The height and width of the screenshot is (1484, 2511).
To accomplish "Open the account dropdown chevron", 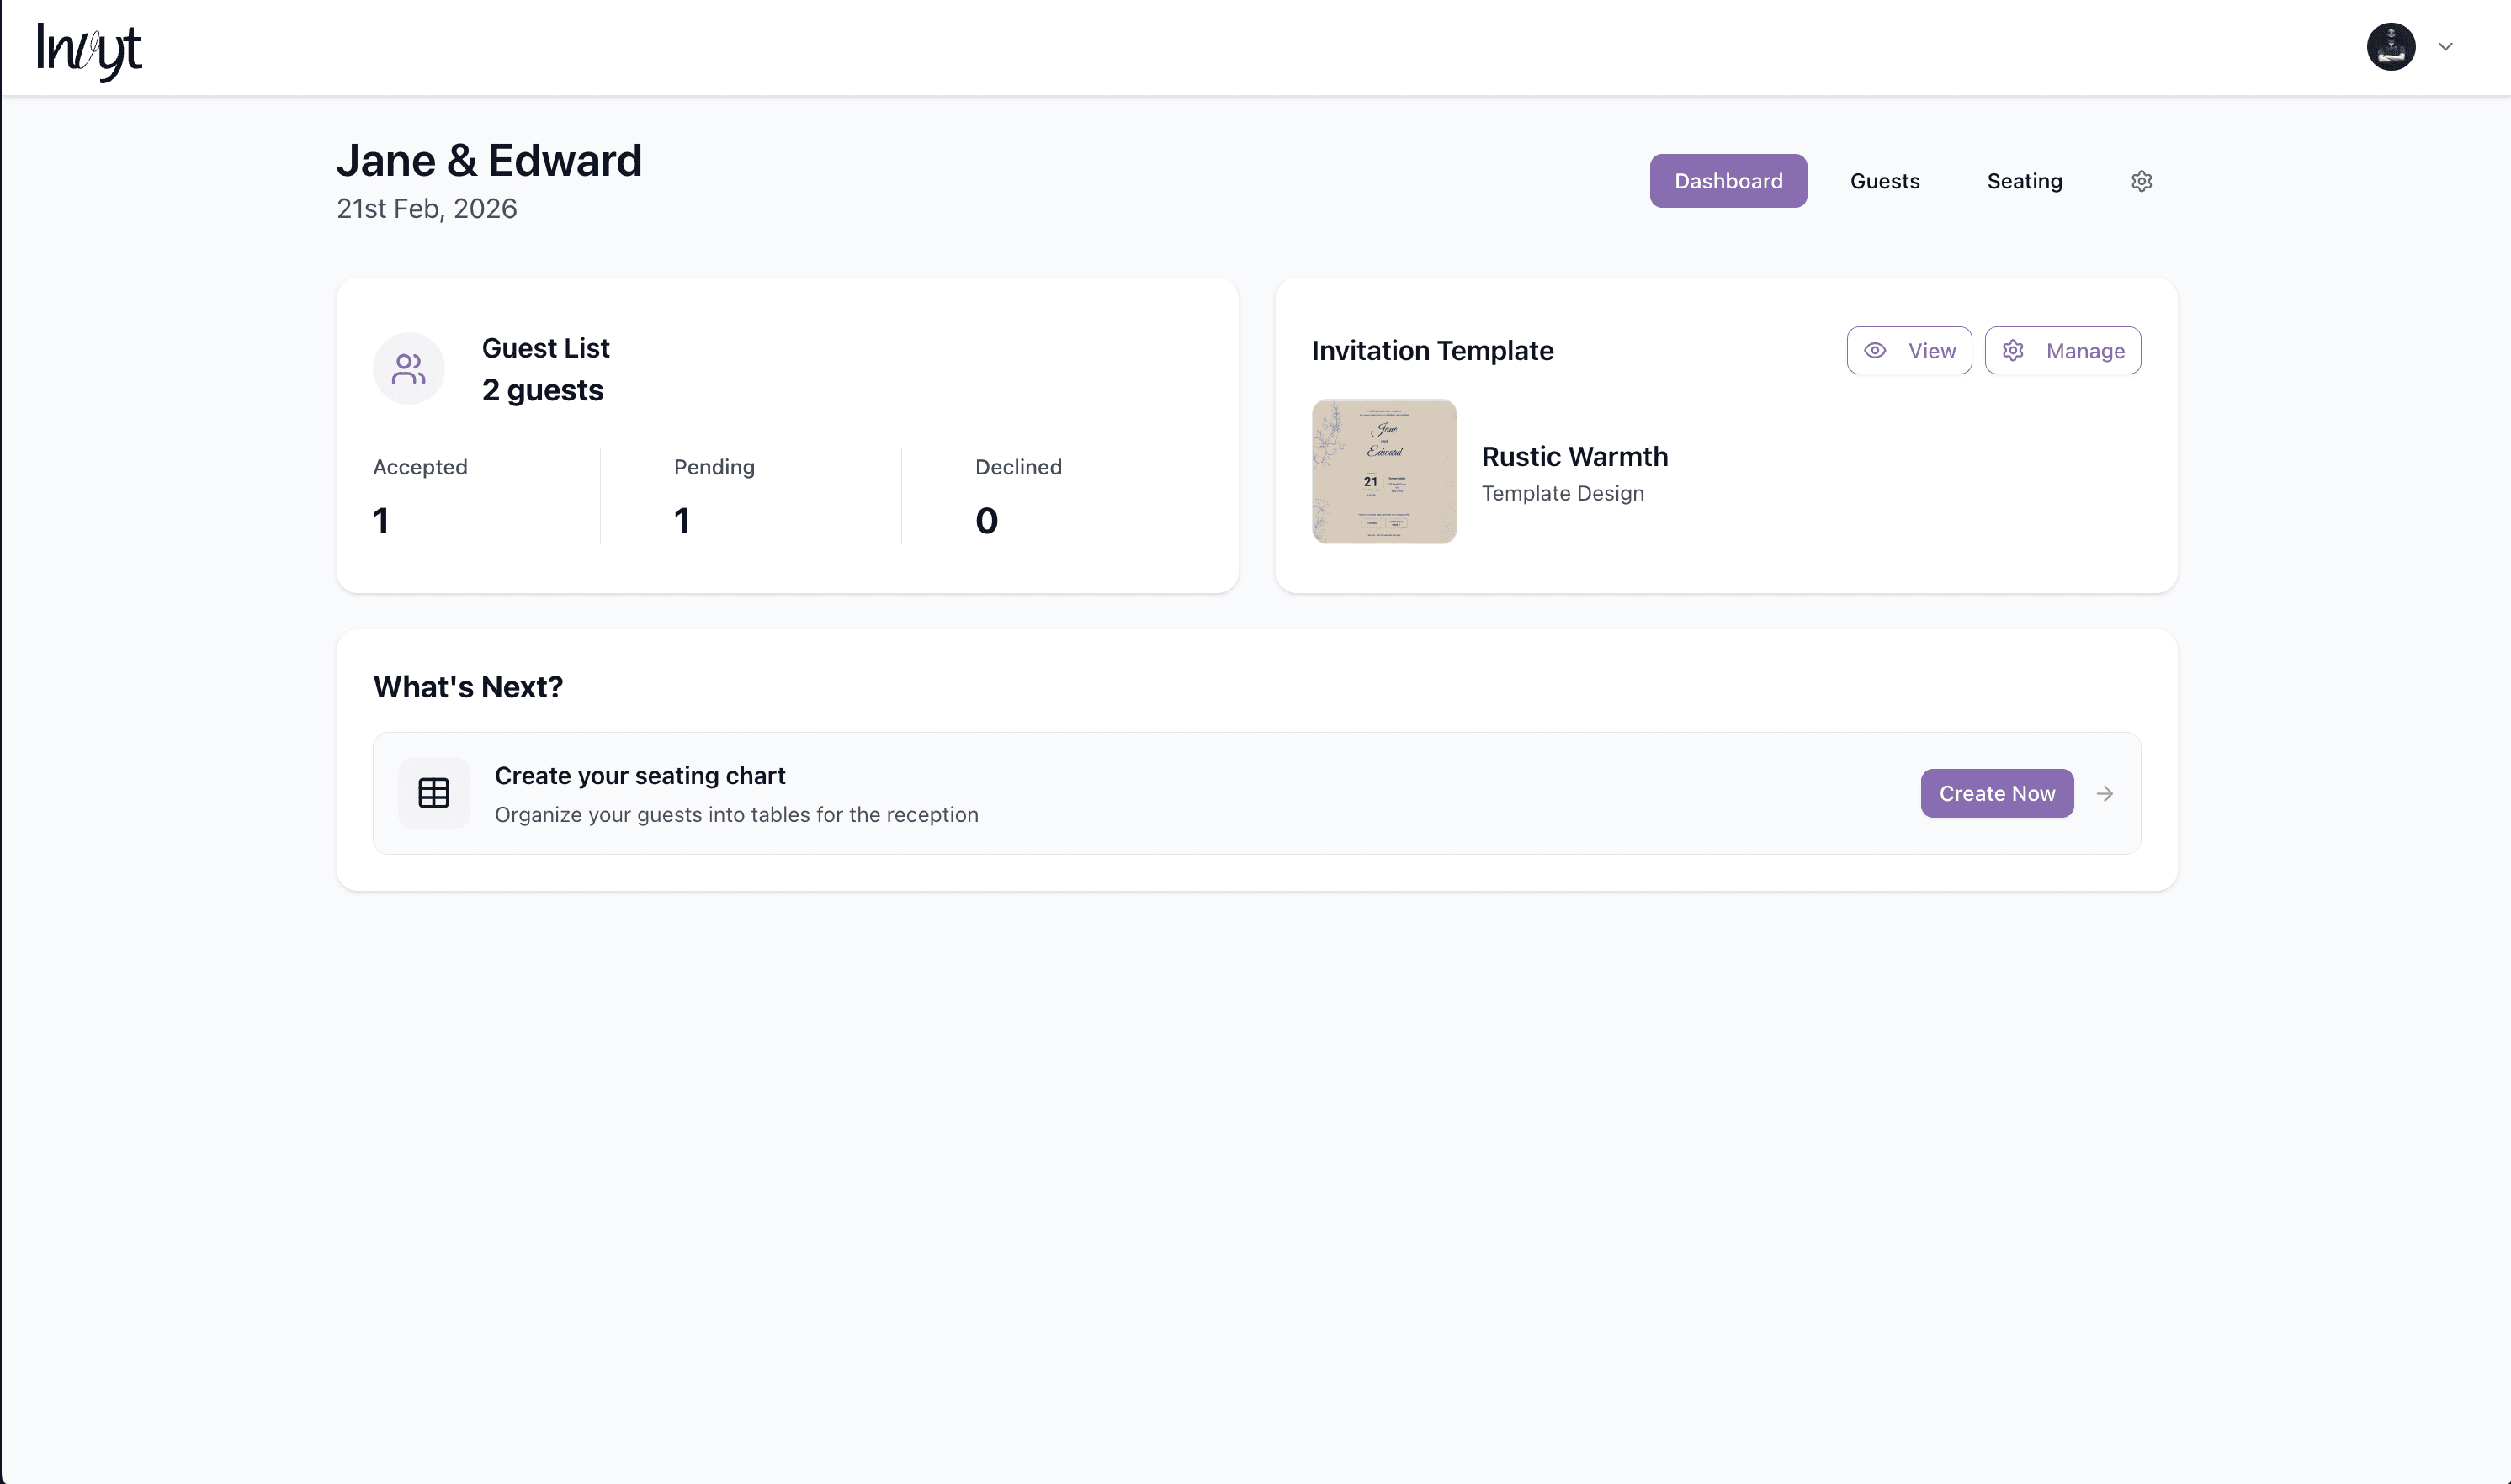I will tap(2444, 47).
